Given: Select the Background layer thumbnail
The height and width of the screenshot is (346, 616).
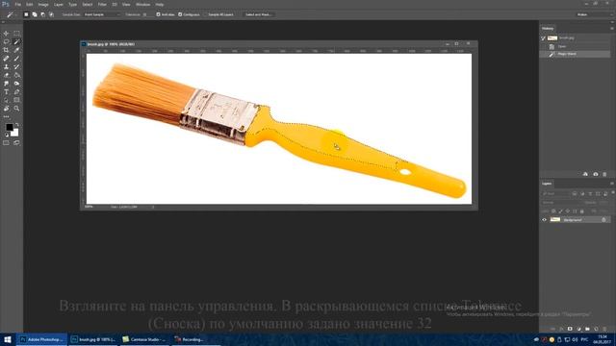Looking at the screenshot, I should point(555,220).
